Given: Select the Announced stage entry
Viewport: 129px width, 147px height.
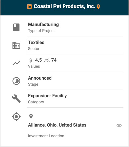Looking at the screenshot, I should pyautogui.click(x=40, y=78).
